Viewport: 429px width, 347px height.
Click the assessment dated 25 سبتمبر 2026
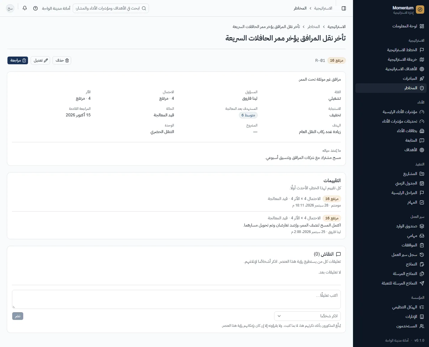click(x=176, y=225)
